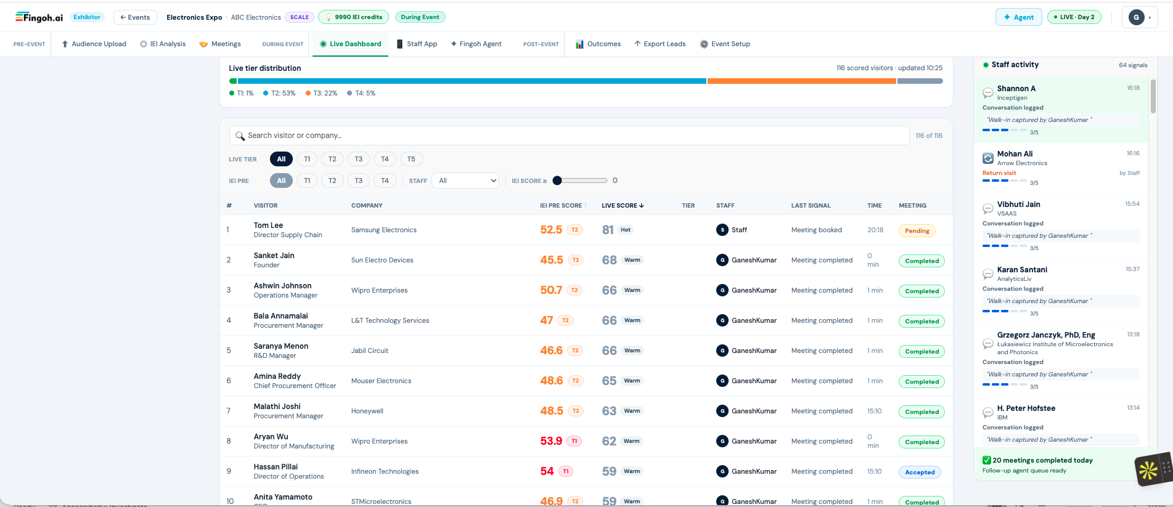Click the visitor or company search field
The image size is (1173, 507).
tap(569, 136)
